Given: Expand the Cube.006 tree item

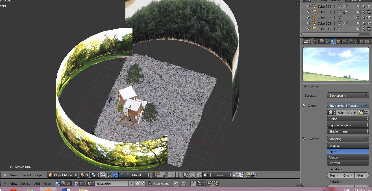Looking at the screenshot, I should (308, 6).
